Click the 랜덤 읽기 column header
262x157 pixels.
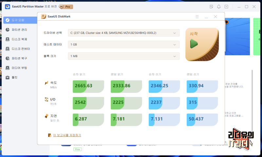117,74
